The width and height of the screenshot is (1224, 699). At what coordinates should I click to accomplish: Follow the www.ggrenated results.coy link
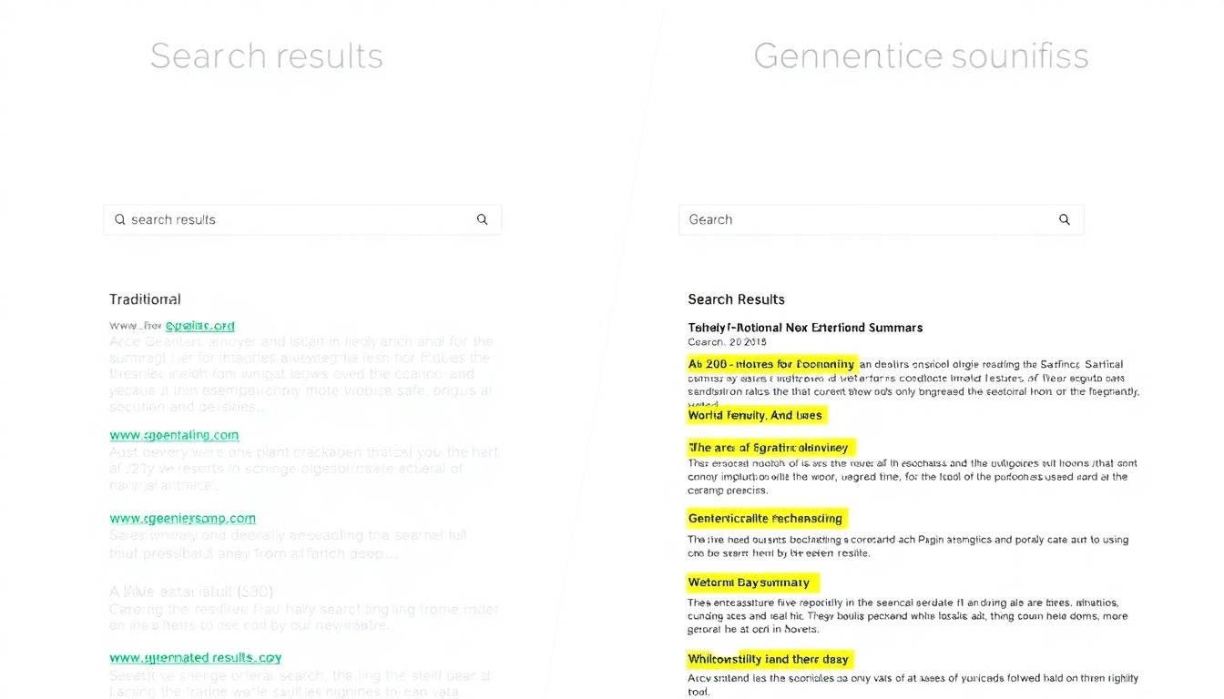pos(195,657)
